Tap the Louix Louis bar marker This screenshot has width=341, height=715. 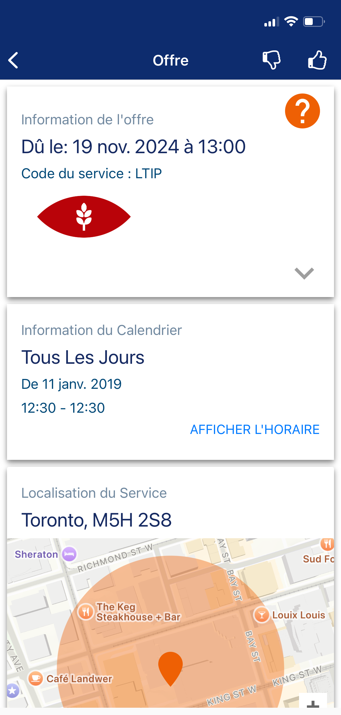[262, 615]
